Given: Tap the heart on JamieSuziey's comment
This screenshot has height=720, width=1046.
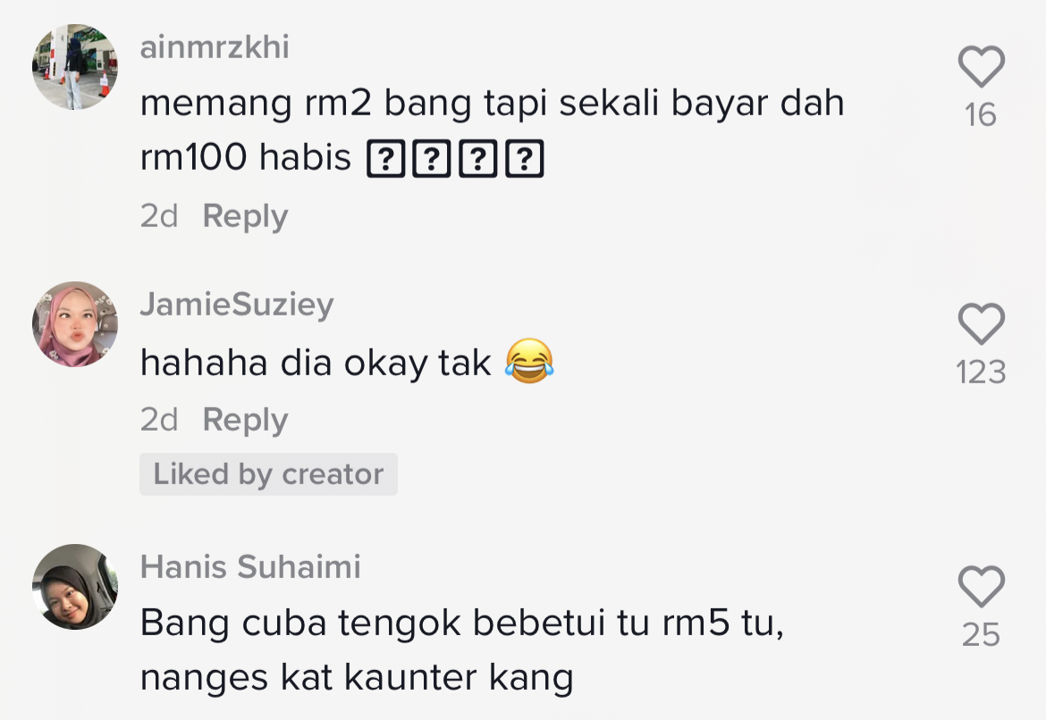Looking at the screenshot, I should tap(981, 323).
